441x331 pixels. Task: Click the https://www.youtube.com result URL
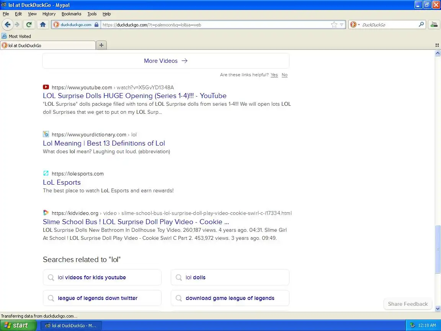(82, 87)
